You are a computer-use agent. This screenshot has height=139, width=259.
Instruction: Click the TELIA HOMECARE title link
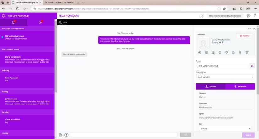pyautogui.click(x=69, y=16)
